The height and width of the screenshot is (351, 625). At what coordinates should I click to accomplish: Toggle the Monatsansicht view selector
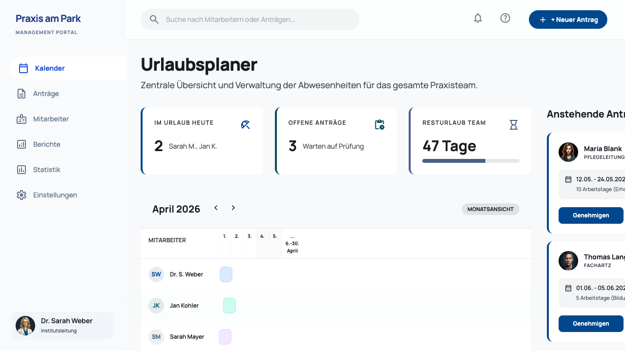click(490, 209)
